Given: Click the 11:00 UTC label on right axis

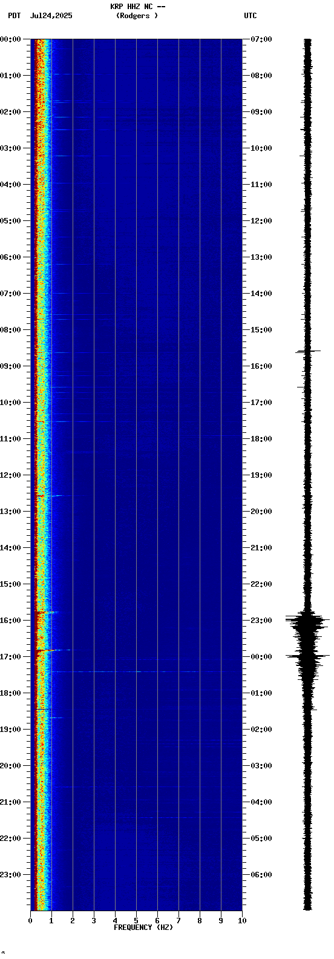Looking at the screenshot, I should click(x=261, y=185).
